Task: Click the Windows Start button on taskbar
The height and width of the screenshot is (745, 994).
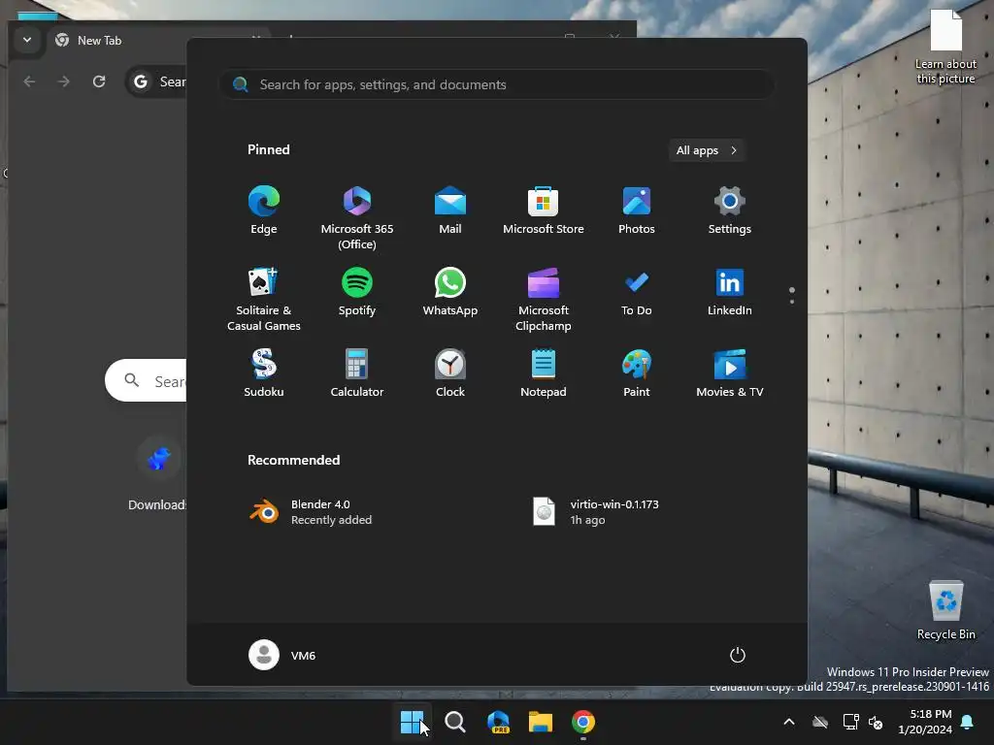Action: pos(412,722)
